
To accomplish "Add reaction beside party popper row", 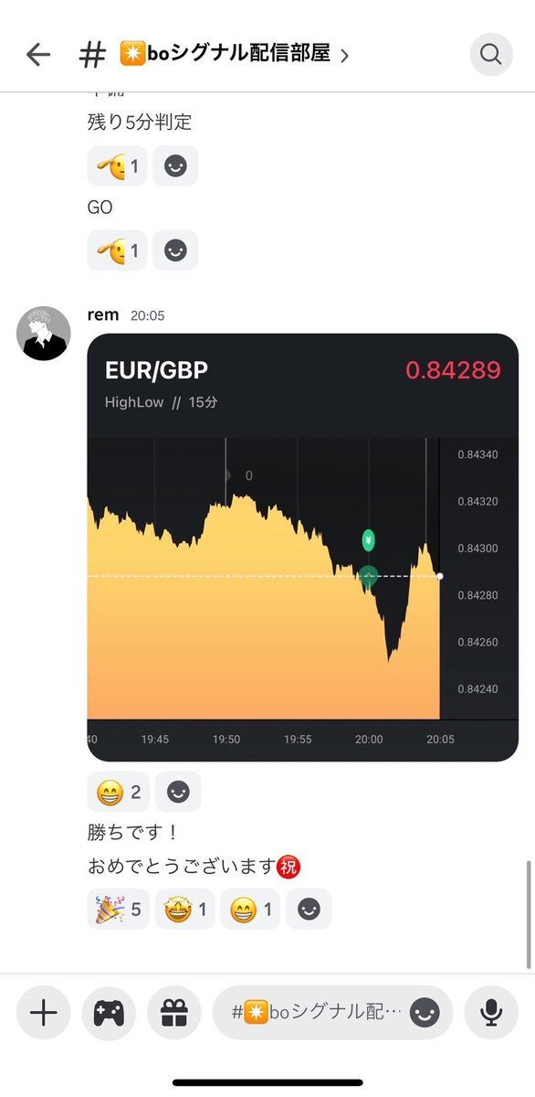I will click(x=309, y=909).
